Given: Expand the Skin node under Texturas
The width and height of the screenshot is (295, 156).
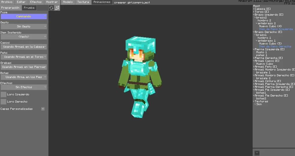Looking at the screenshot, I should pyautogui.click(x=255, y=104).
